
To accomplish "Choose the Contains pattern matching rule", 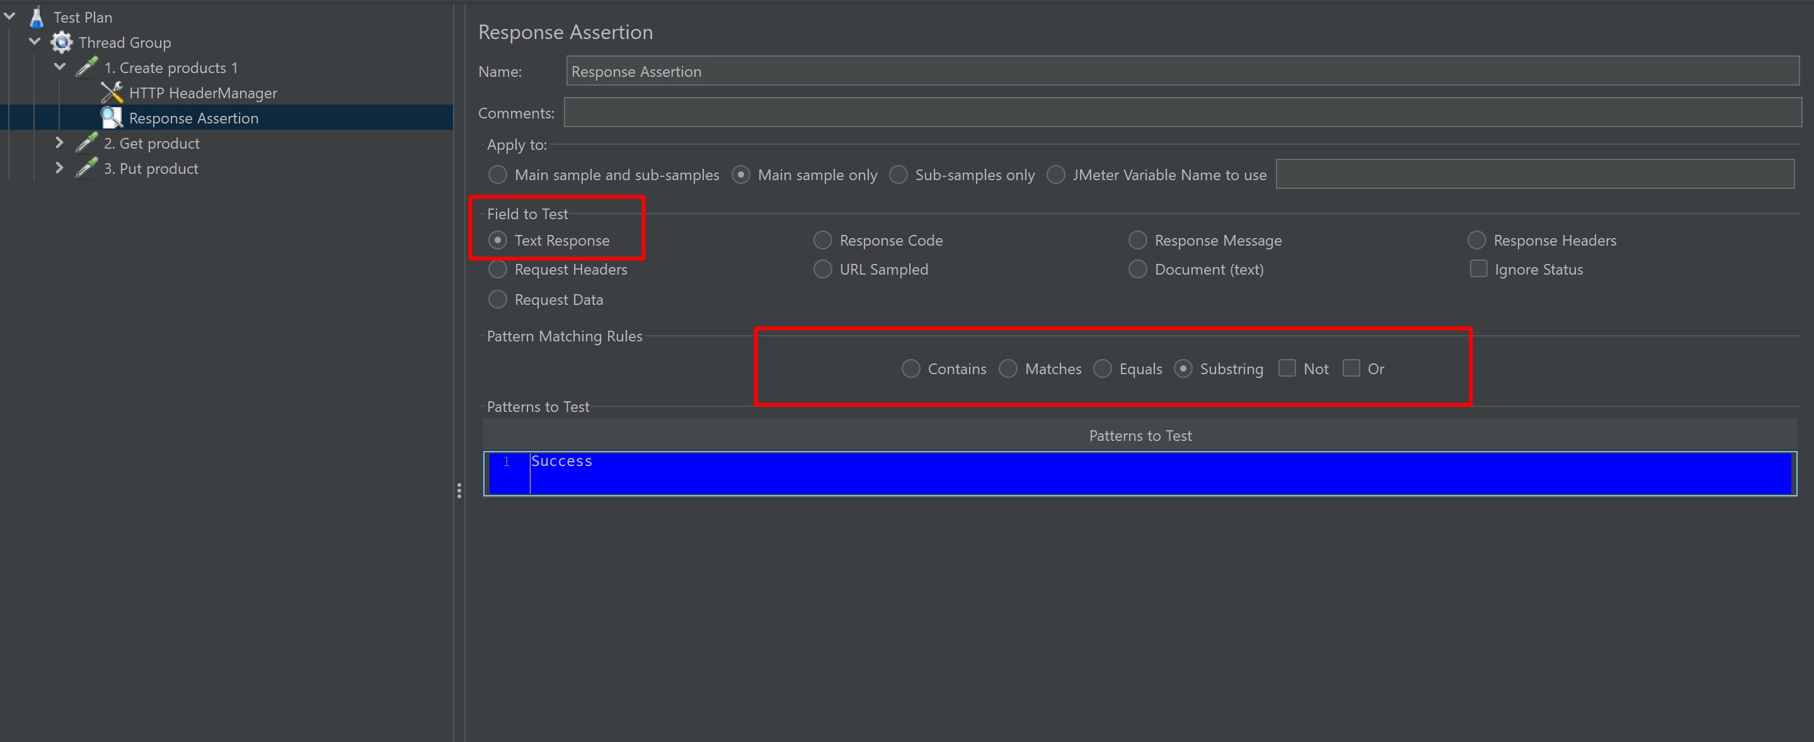I will tap(910, 368).
